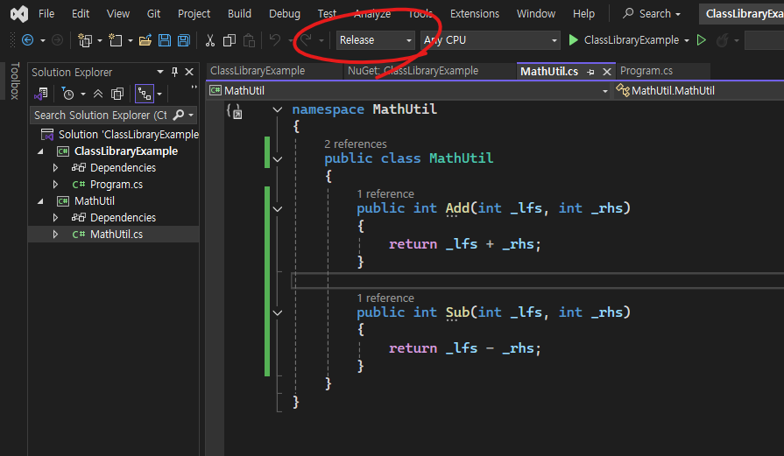
Task: Open the File menu
Action: click(46, 13)
